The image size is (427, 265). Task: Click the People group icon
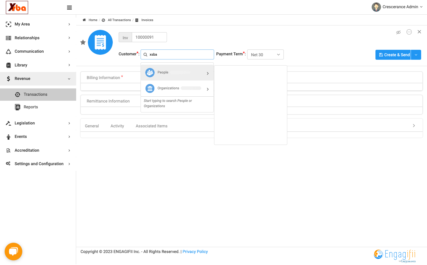point(150,73)
